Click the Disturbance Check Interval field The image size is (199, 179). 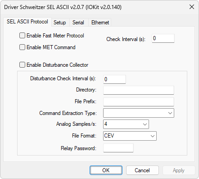pyautogui.click(x=114, y=79)
